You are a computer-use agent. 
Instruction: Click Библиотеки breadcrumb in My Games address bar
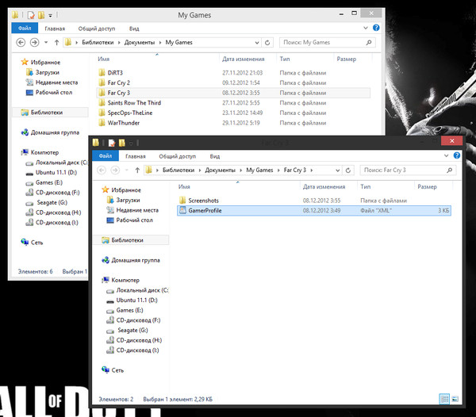98,43
